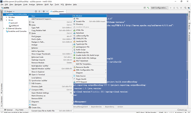This screenshot has height=113, width=191.
Task: Click the Build project hammer icon
Action: tap(148, 8)
